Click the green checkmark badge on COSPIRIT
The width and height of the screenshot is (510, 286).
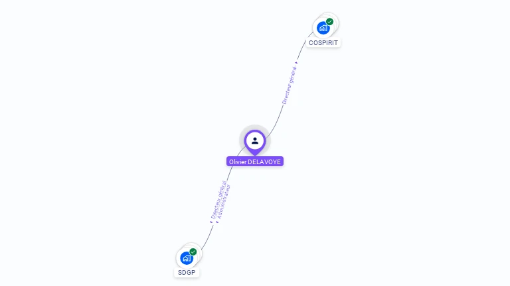pyautogui.click(x=329, y=21)
